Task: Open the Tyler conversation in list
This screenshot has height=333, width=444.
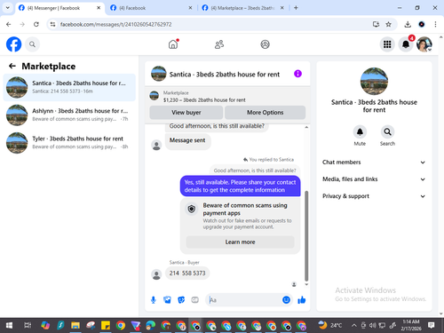Action: tap(69, 143)
